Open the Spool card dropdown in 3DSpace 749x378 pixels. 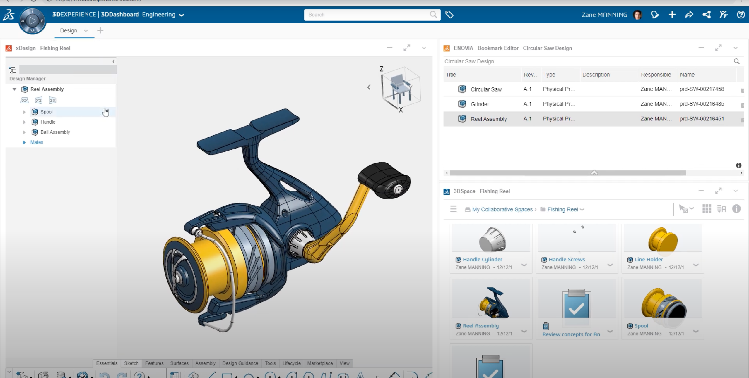pyautogui.click(x=696, y=332)
